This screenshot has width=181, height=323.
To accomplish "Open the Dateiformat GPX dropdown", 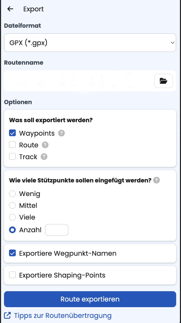I will click(x=90, y=42).
